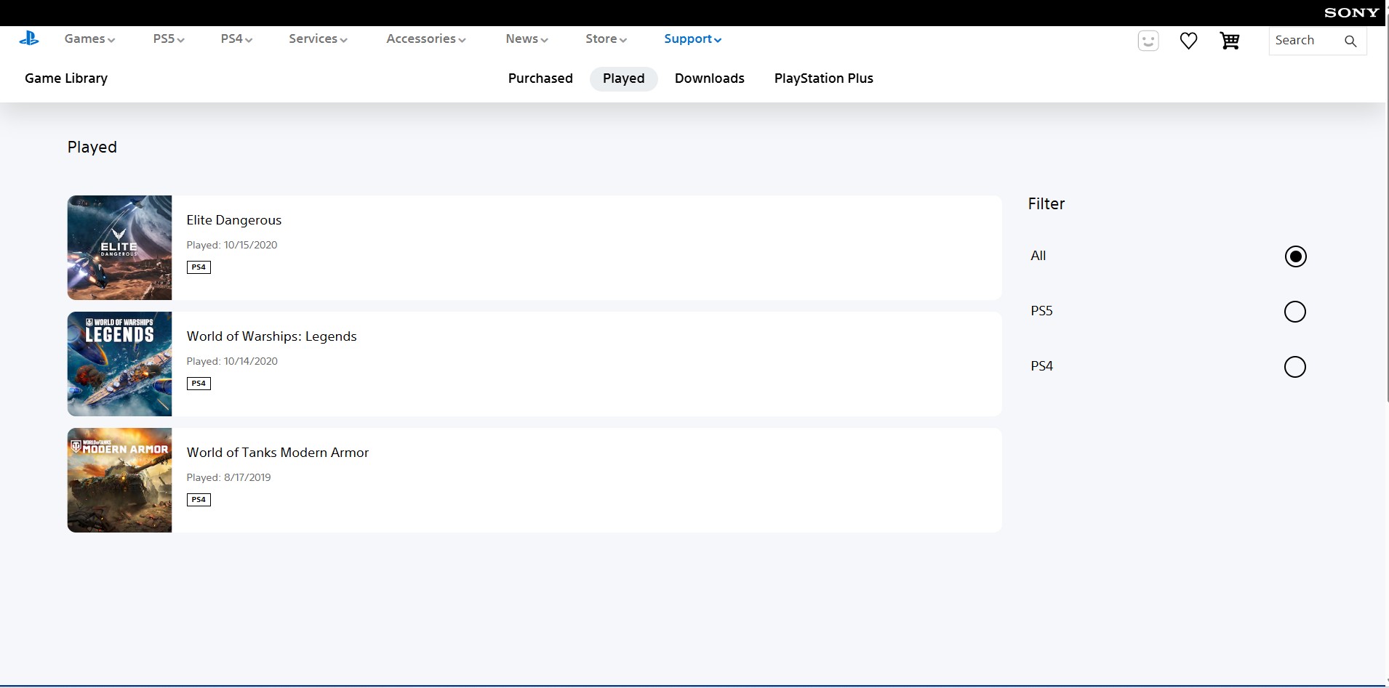The image size is (1389, 688).
Task: Click the 'Played: 10/14/2020' date text
Action: [x=231, y=361]
